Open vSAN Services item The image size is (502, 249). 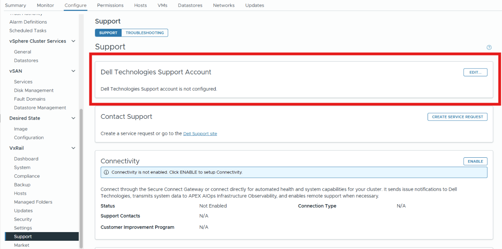(x=23, y=82)
